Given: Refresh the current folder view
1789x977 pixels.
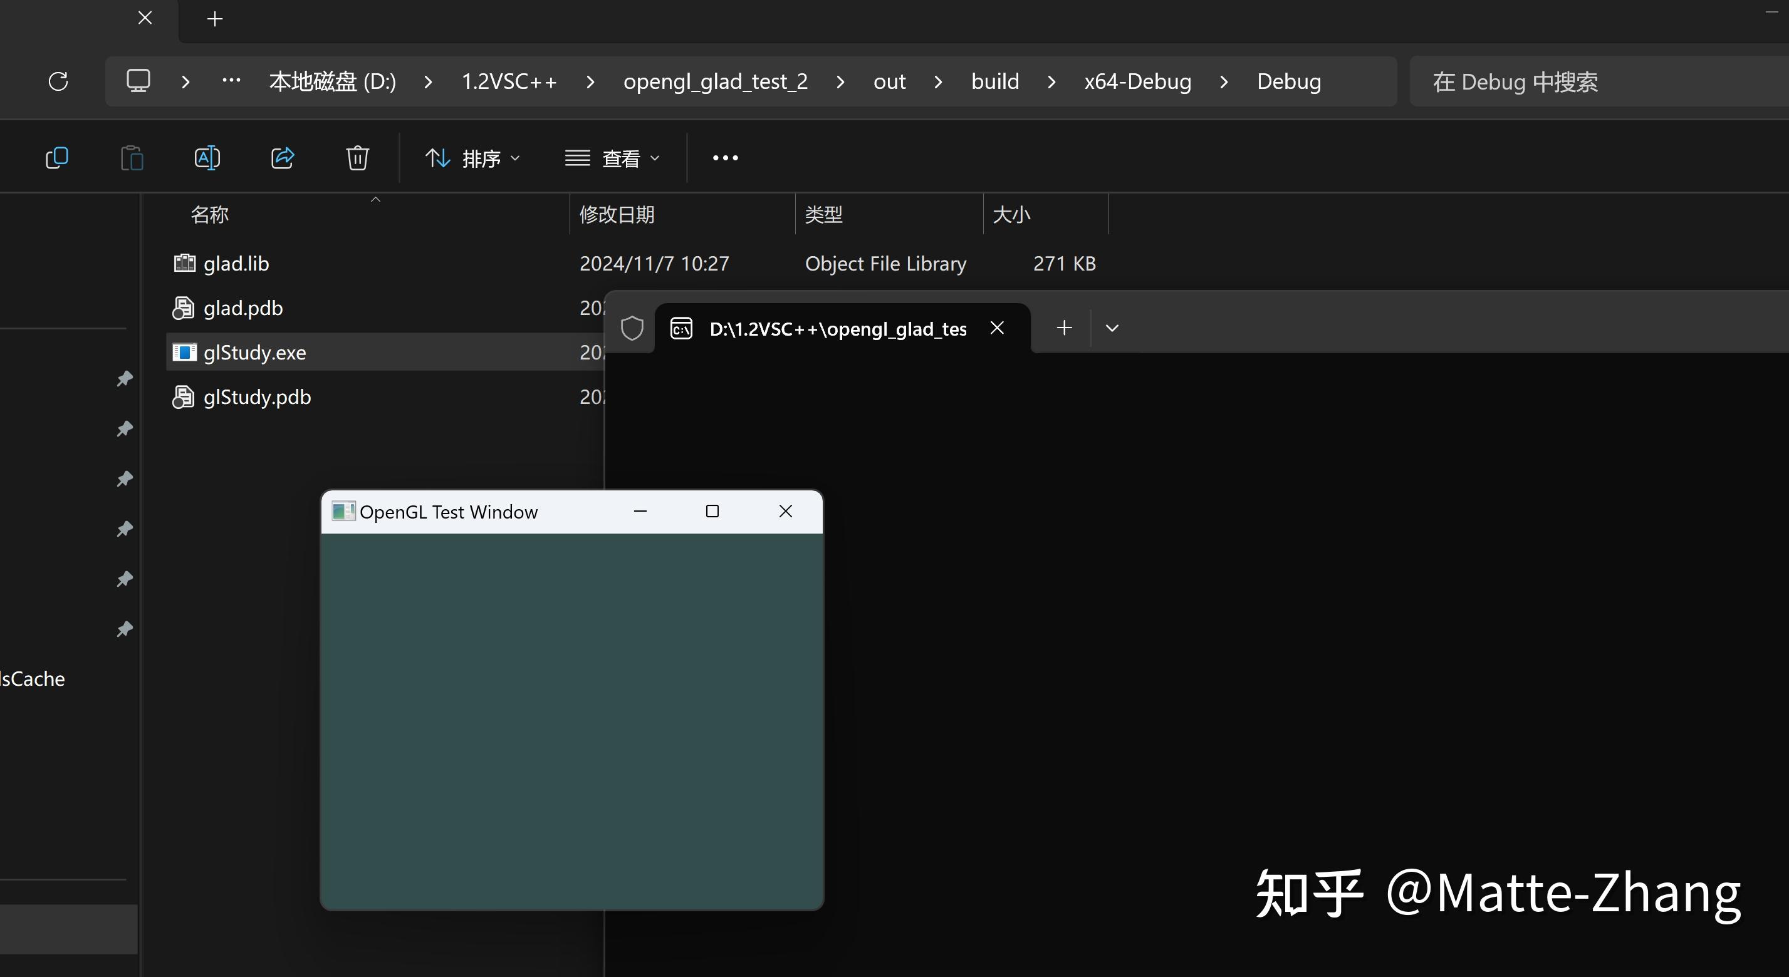Looking at the screenshot, I should coord(58,81).
